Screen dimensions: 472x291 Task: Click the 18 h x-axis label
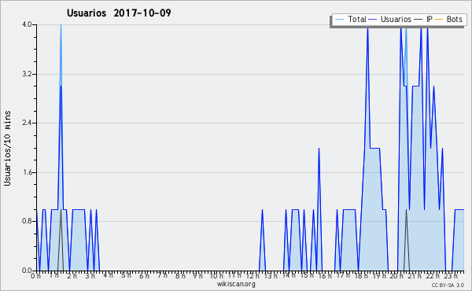coord(361,275)
